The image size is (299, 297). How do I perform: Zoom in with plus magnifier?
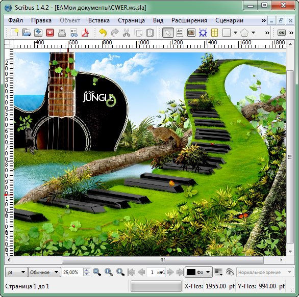tap(120, 272)
